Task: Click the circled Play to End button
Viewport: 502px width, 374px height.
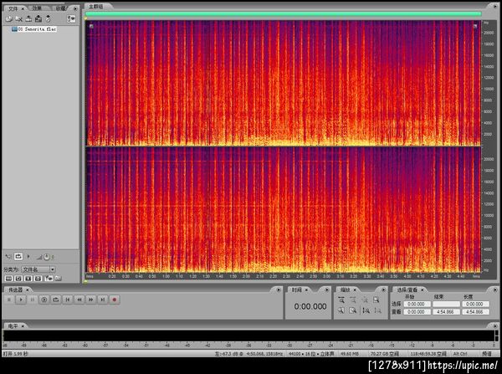Action: click(44, 300)
